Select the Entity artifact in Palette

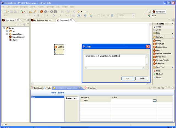pyautogui.click(x=157, y=40)
